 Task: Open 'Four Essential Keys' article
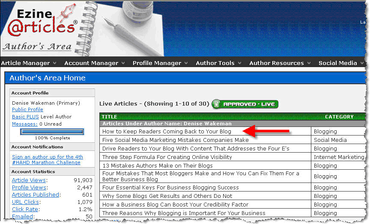170,188
